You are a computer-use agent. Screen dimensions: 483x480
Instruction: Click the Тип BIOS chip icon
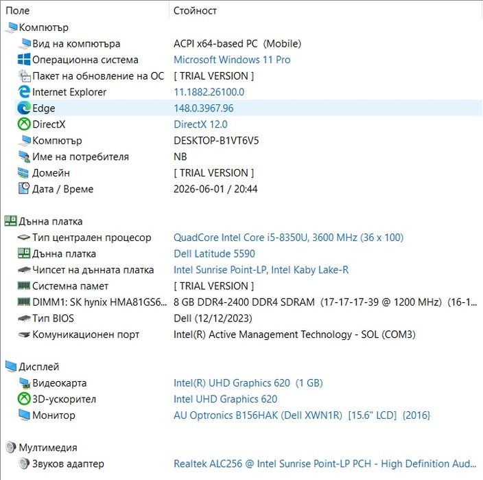[x=24, y=318]
